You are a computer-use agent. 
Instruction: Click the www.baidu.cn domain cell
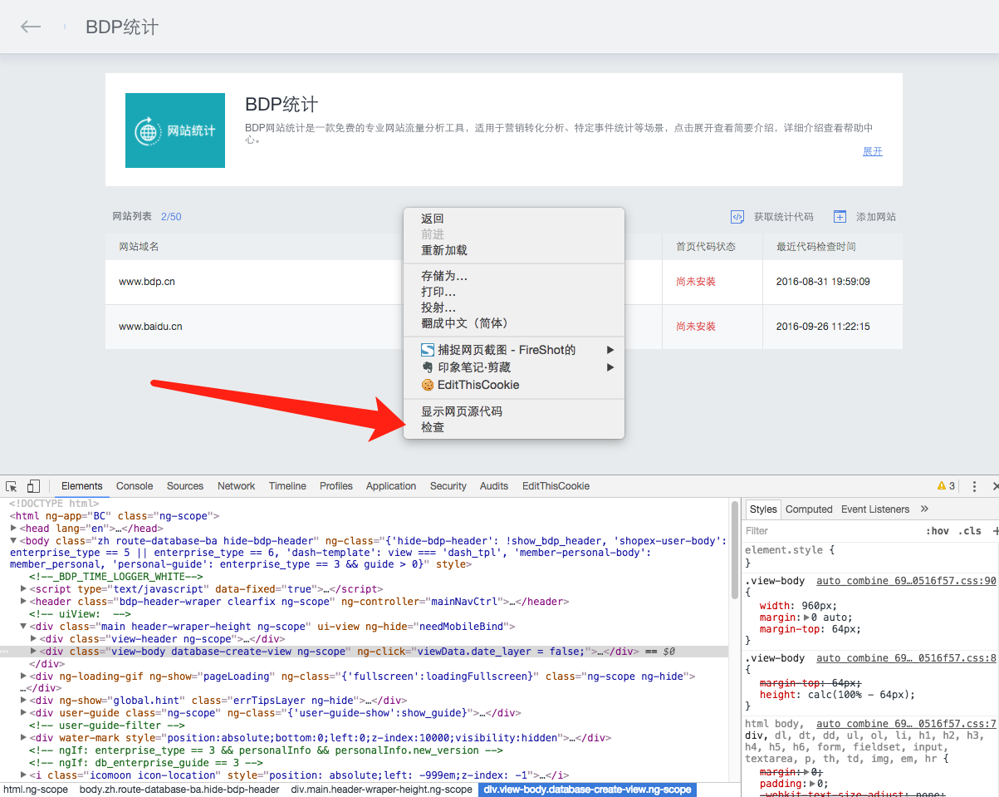coord(150,327)
